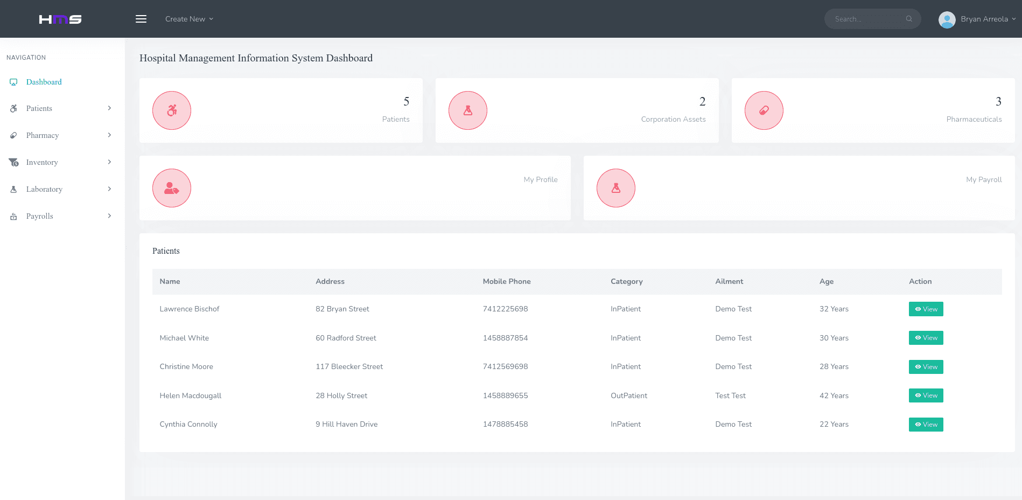The image size is (1022, 500).
Task: Click the search magnifier icon
Action: pos(909,18)
